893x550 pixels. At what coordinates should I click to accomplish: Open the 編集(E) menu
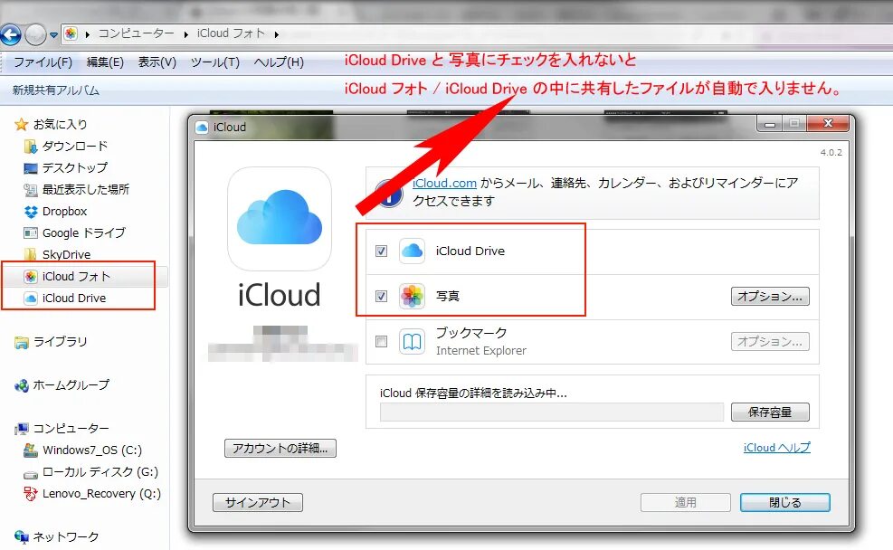[x=105, y=62]
